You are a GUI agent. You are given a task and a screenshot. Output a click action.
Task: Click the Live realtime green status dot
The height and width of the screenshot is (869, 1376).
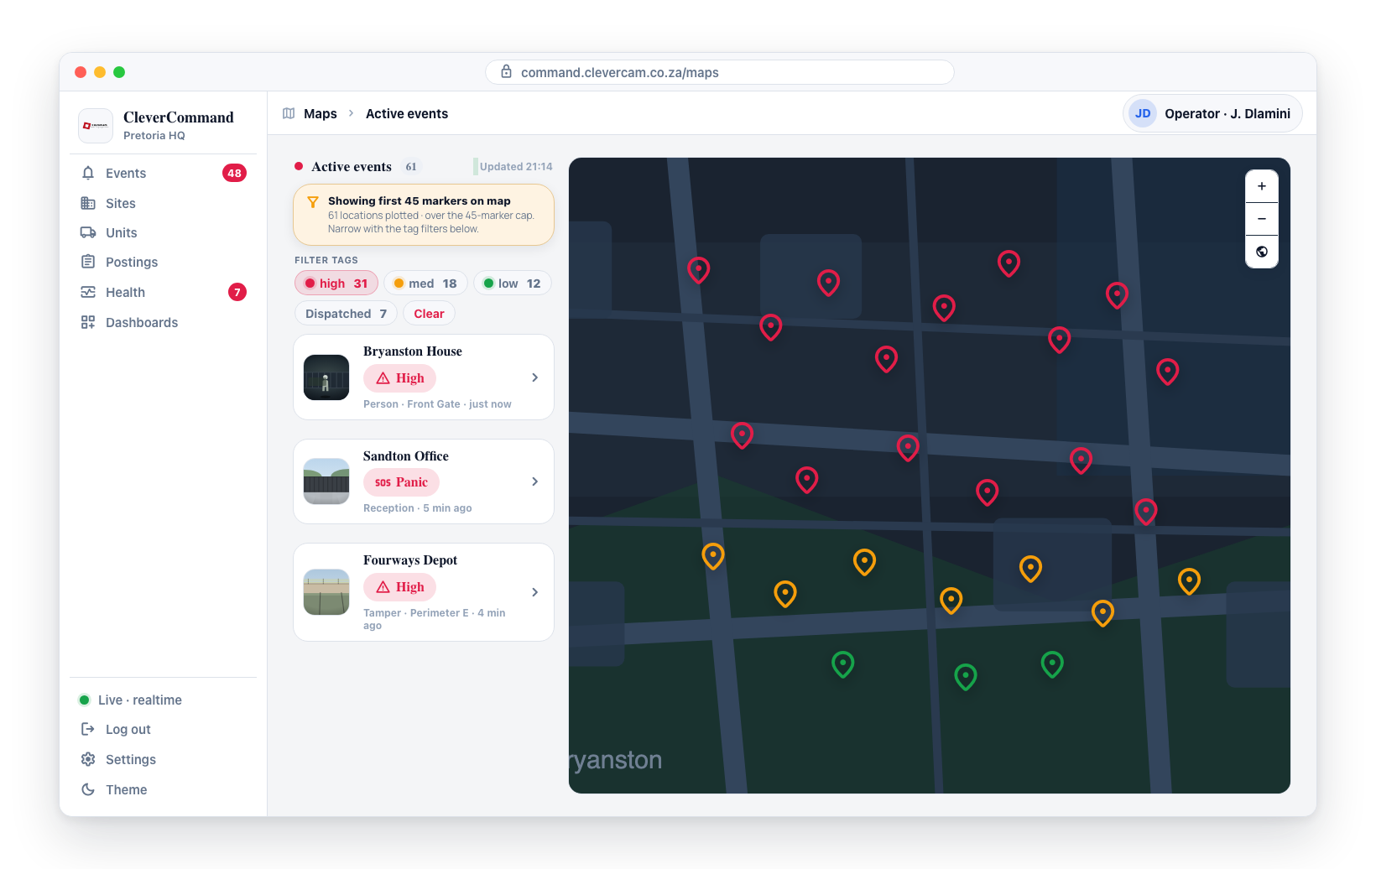click(x=84, y=700)
